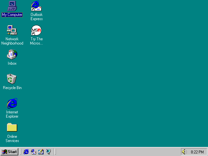Select the MSN shortcut icon

point(36,30)
